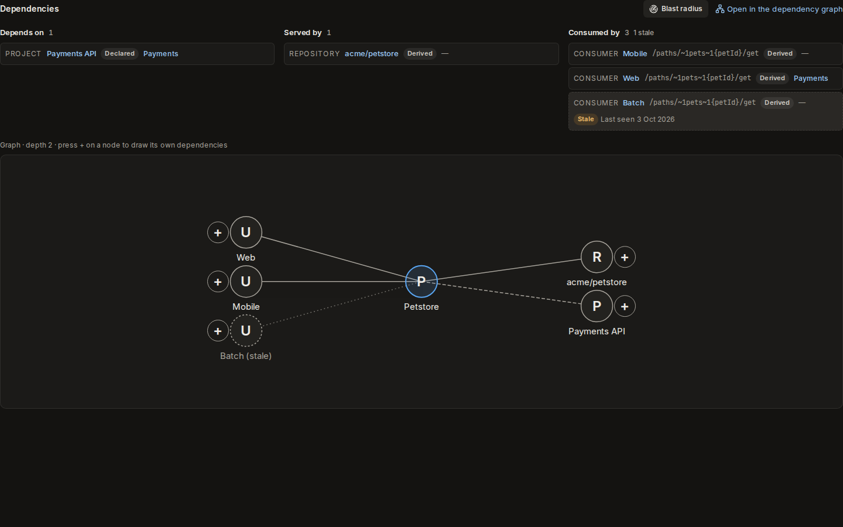This screenshot has width=843, height=527.
Task: Expand dependencies of the acme/petstore node
Action: pos(625,257)
